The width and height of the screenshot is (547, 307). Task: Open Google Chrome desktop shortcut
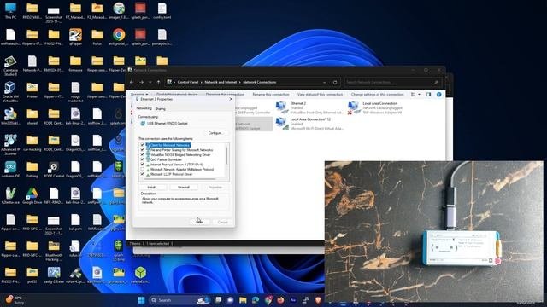pos(119,38)
